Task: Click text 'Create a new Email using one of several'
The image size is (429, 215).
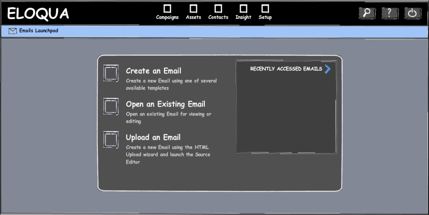Action: (x=171, y=81)
